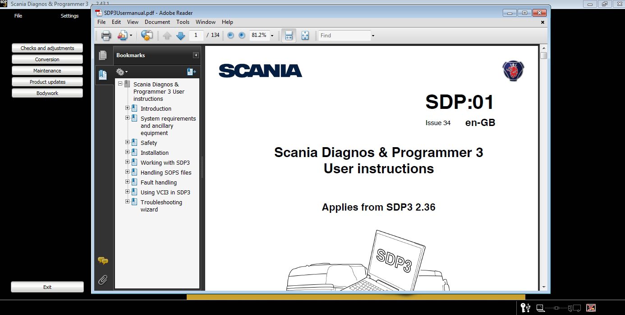
Task: Open the zoom percentage dropdown
Action: pos(271,35)
